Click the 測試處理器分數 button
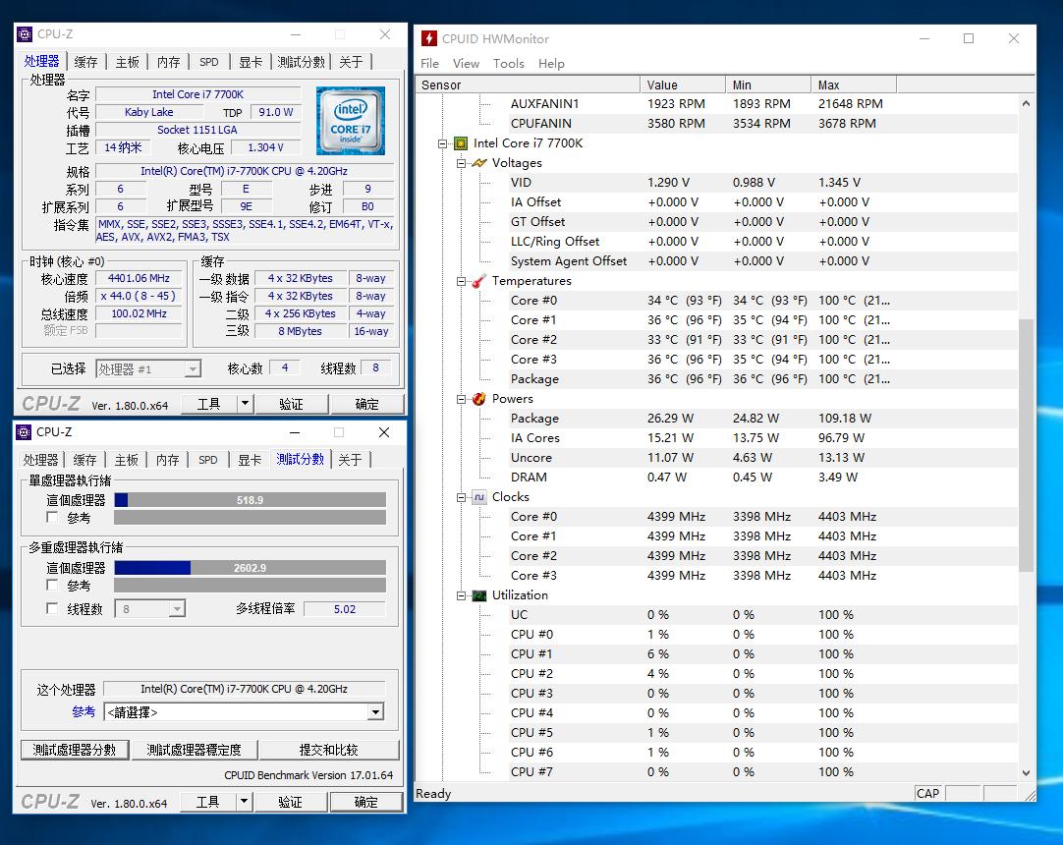This screenshot has height=845, width=1063. pyautogui.click(x=75, y=750)
